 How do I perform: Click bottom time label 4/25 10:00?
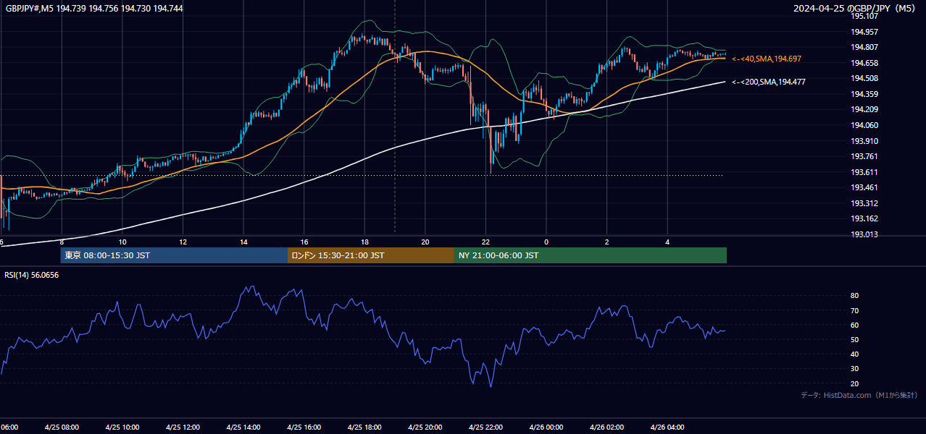click(122, 427)
